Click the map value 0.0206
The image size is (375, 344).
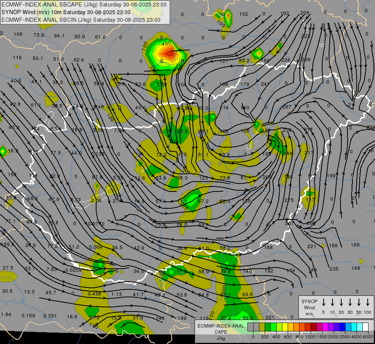pyautogui.click(x=73, y=270)
